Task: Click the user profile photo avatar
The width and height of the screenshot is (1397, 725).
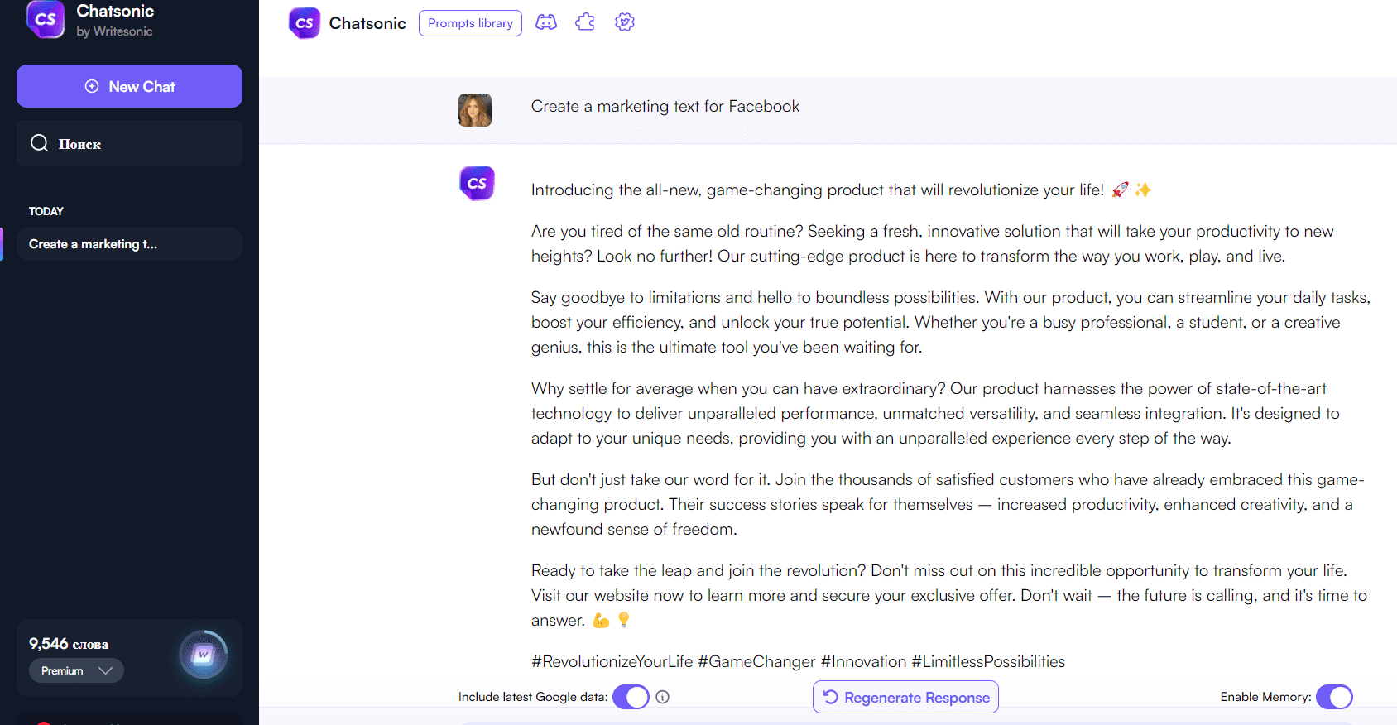Action: click(475, 110)
